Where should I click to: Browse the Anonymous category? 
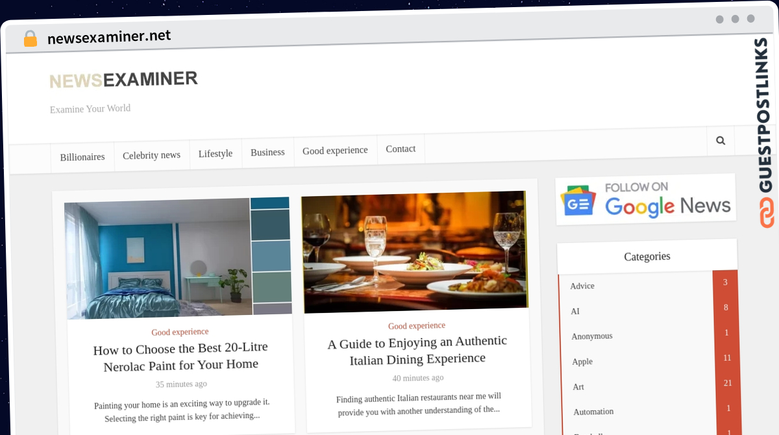[592, 336]
